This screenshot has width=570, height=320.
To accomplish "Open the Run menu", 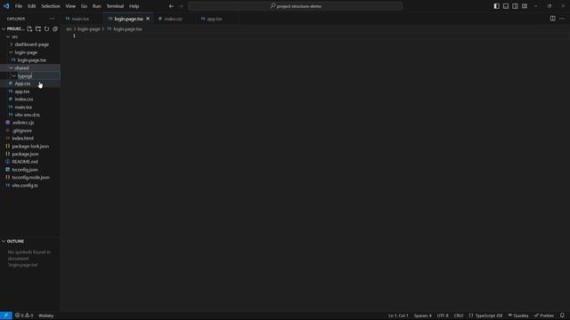I will point(97,6).
